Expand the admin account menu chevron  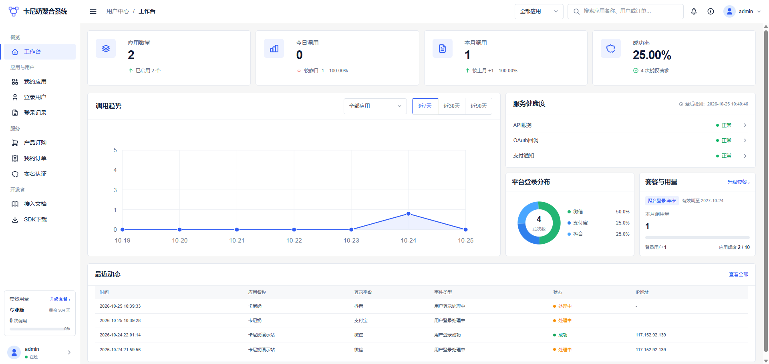759,11
